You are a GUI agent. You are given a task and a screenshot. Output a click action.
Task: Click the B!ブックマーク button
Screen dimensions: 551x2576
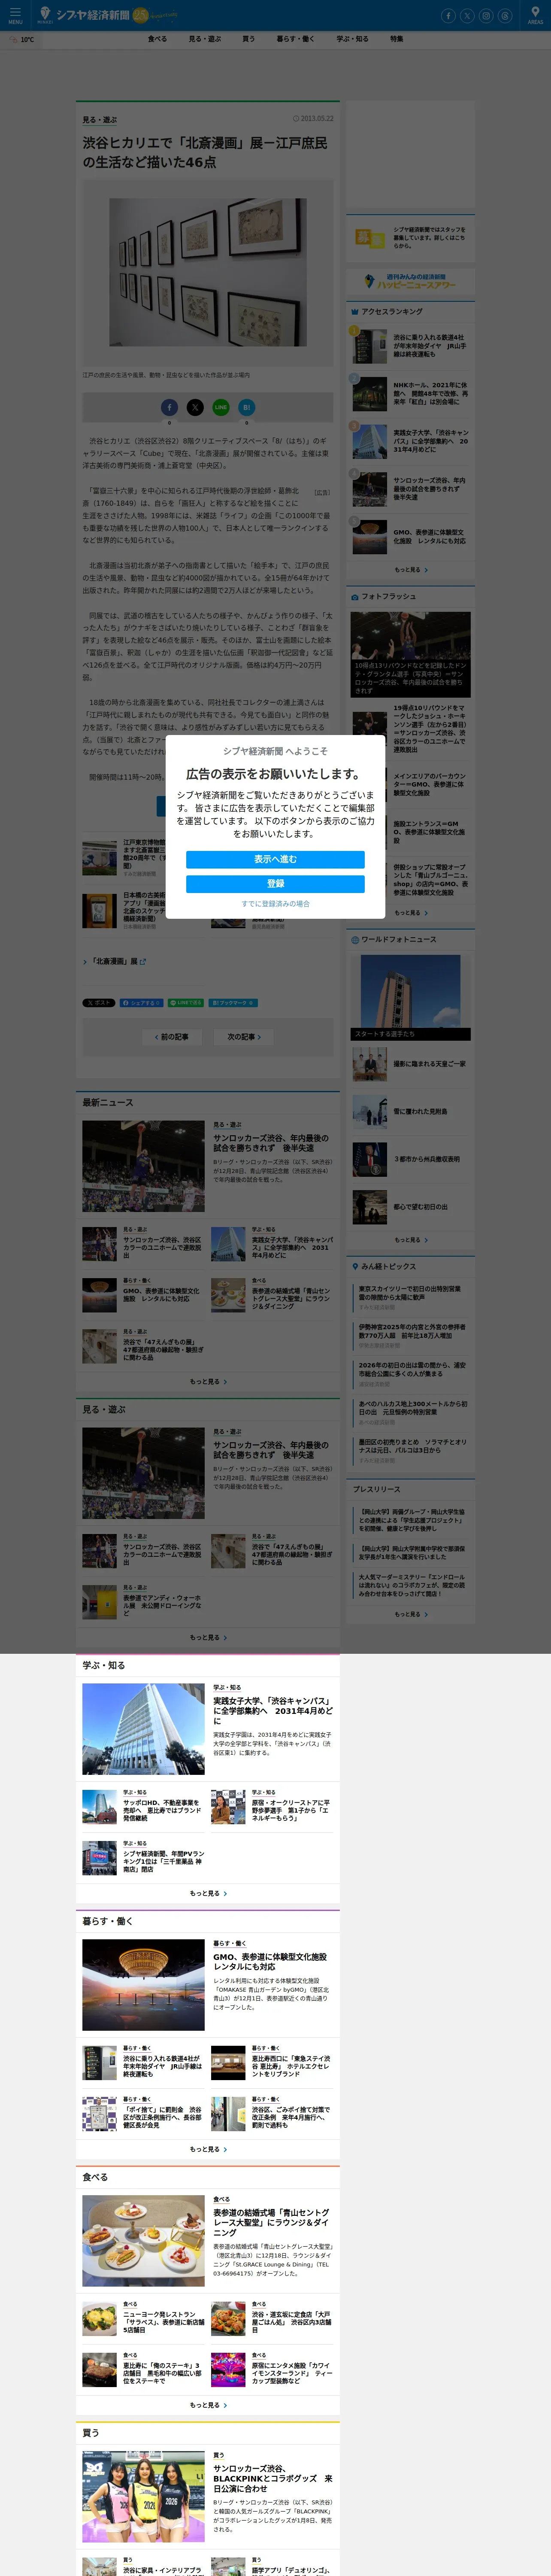click(x=233, y=1002)
